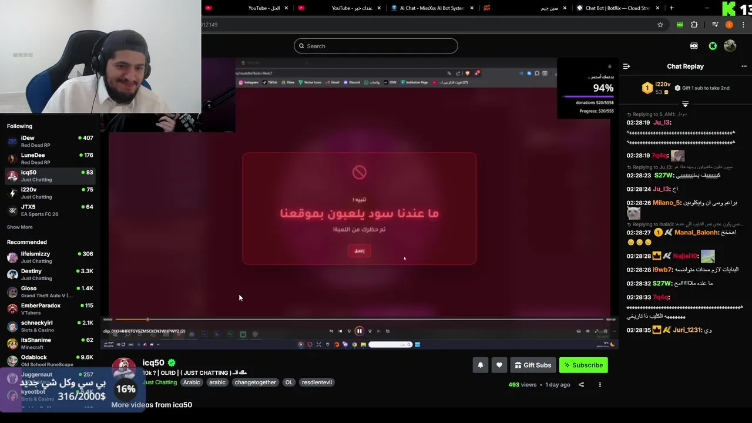Open the three-dot menu under the video
This screenshot has height=423, width=752.
point(600,385)
